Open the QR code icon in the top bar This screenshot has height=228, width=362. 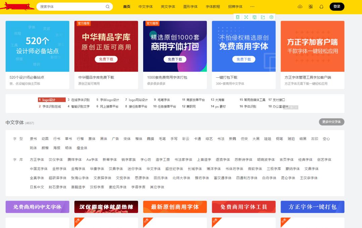tap(311, 6)
